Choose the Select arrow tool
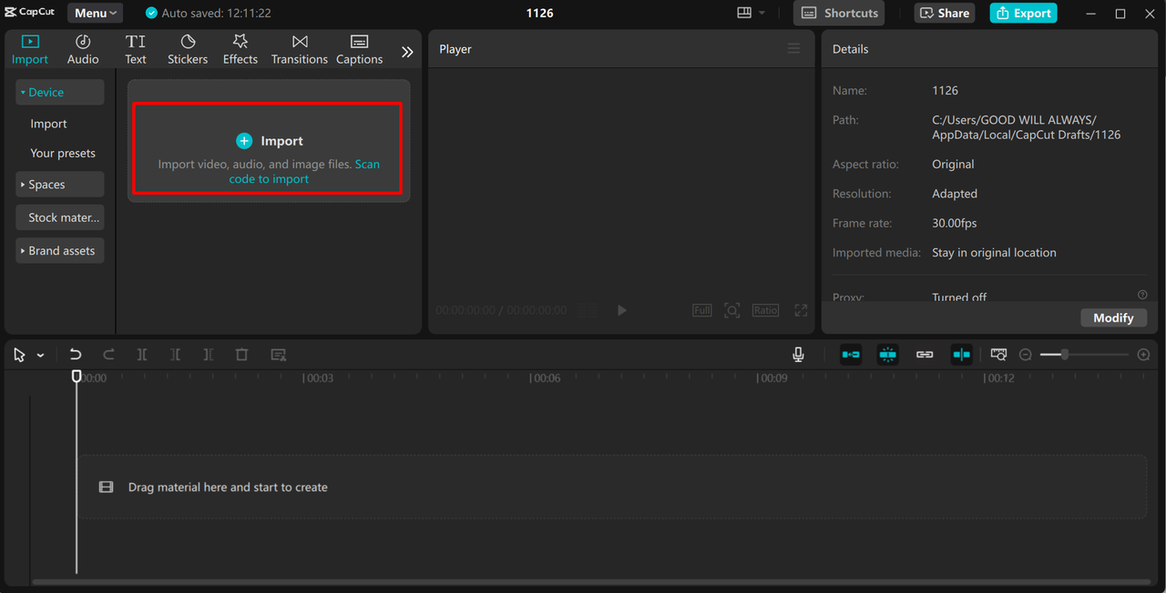This screenshot has width=1166, height=593. (19, 355)
